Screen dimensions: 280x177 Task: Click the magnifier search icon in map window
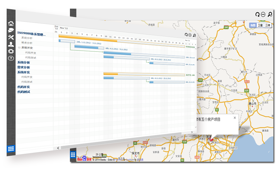tap(270, 14)
